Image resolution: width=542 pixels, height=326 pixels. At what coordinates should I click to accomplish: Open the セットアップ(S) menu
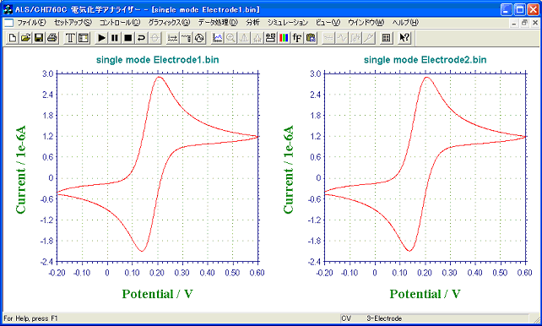(73, 23)
